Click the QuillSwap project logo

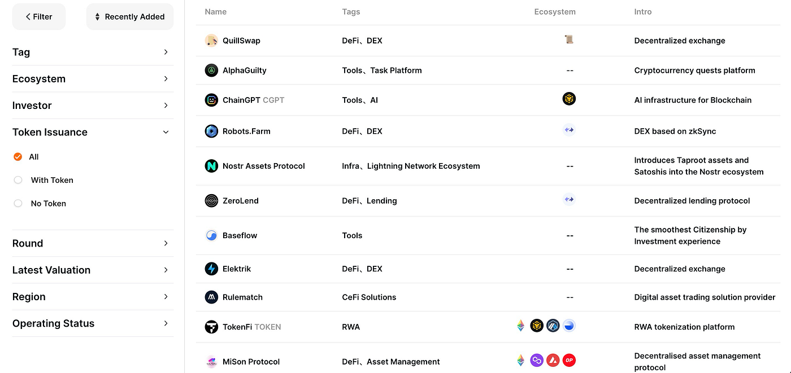[211, 41]
